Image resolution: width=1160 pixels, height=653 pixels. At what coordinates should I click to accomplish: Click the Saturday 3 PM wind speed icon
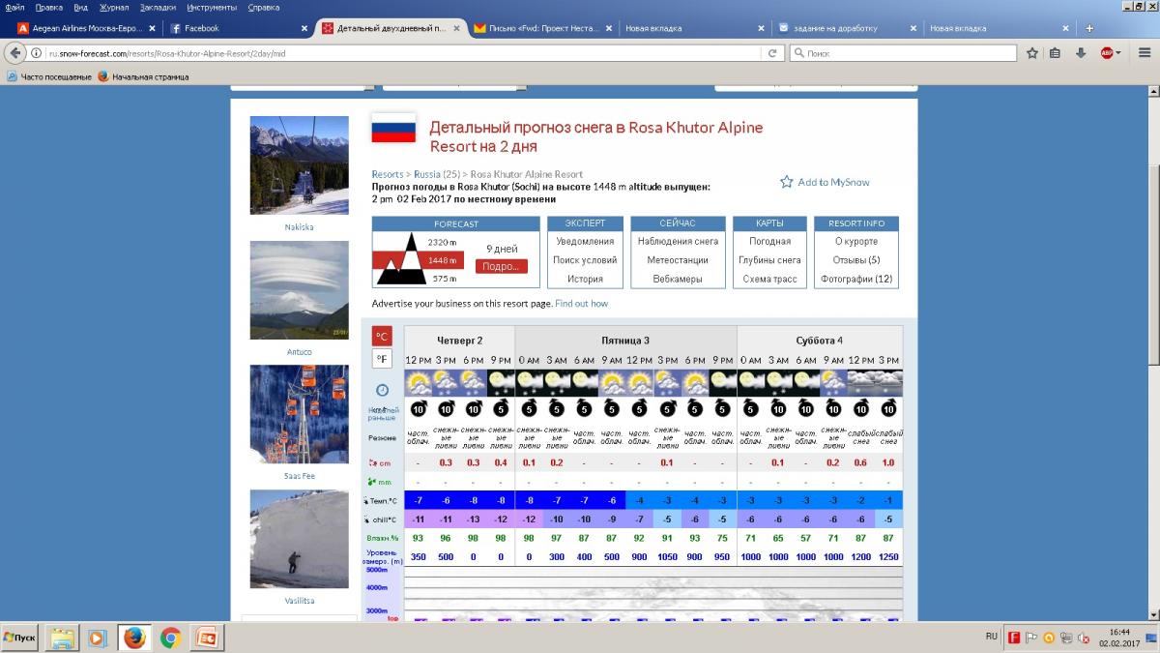(x=888, y=408)
